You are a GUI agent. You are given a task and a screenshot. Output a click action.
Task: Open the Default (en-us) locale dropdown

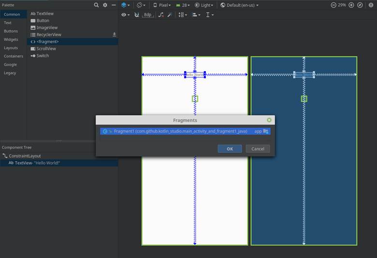[x=239, y=5]
